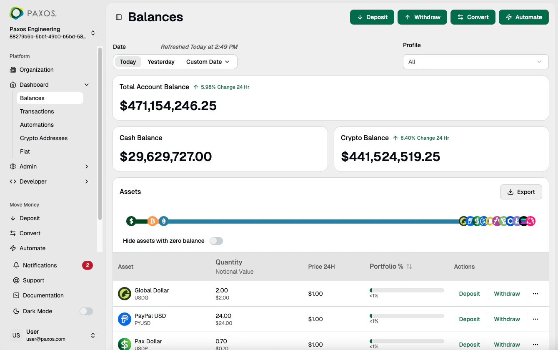This screenshot has height=350, width=558.
Task: Click the Total Account Balance amount $471,154,246.25
Action: point(168,106)
